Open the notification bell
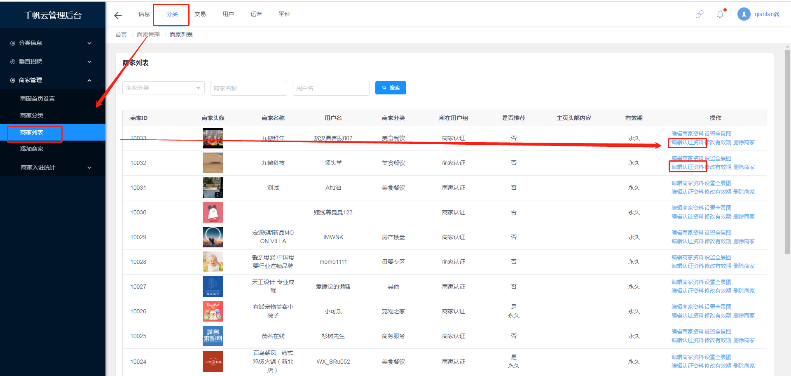 click(x=720, y=14)
